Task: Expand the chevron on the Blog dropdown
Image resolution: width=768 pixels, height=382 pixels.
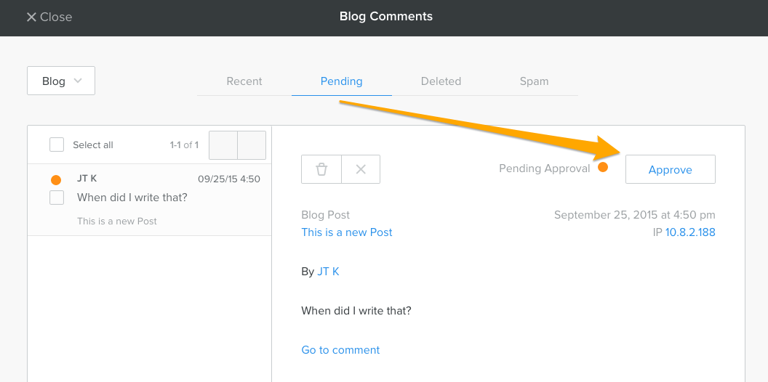Action: point(77,81)
